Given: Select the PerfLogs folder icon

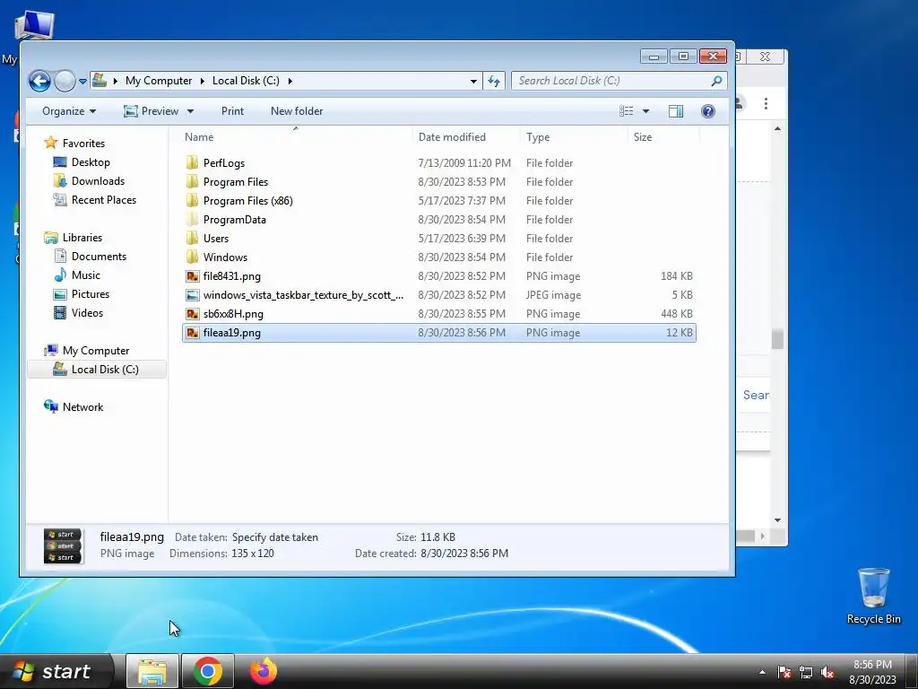Looking at the screenshot, I should tap(192, 163).
